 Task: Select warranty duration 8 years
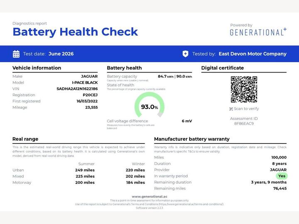pos(279,163)
